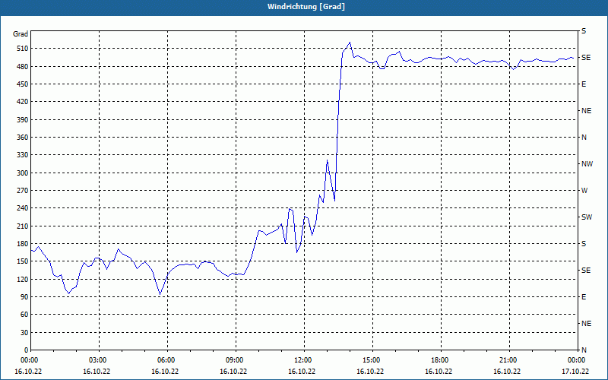Image resolution: width=608 pixels, height=380 pixels.
Task: Select the 330 degree axis label
Action: 23,155
